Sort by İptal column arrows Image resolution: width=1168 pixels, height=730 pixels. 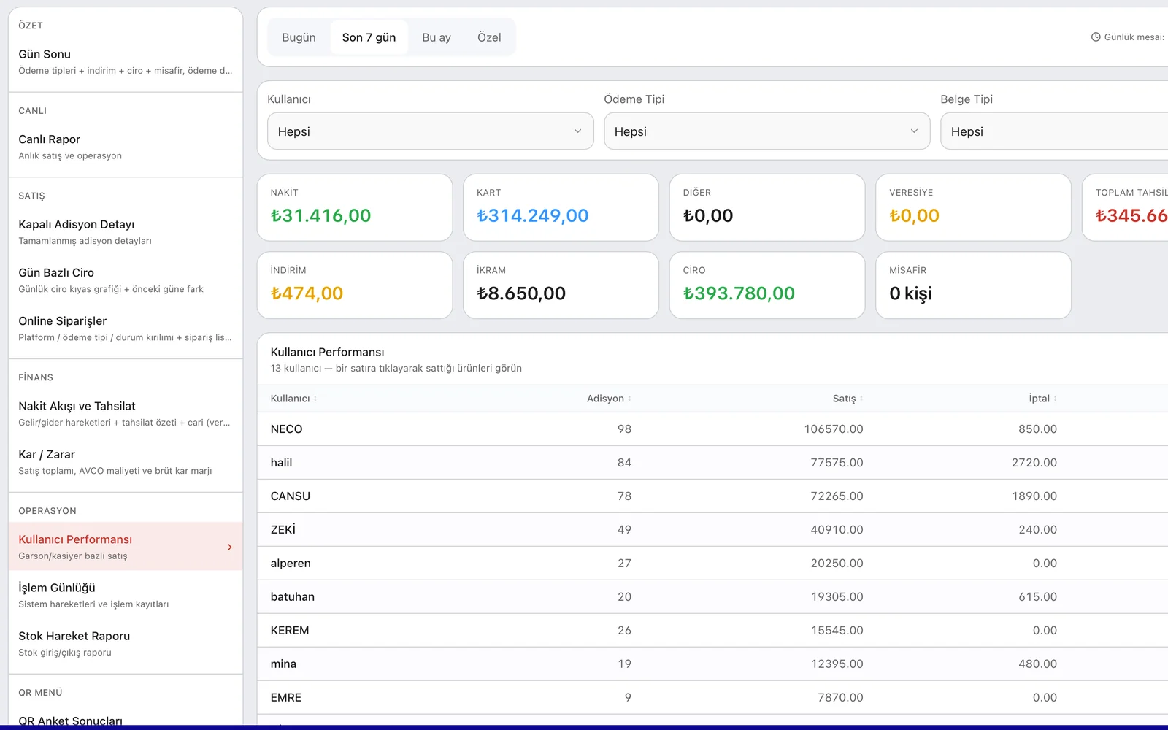[x=1055, y=399]
